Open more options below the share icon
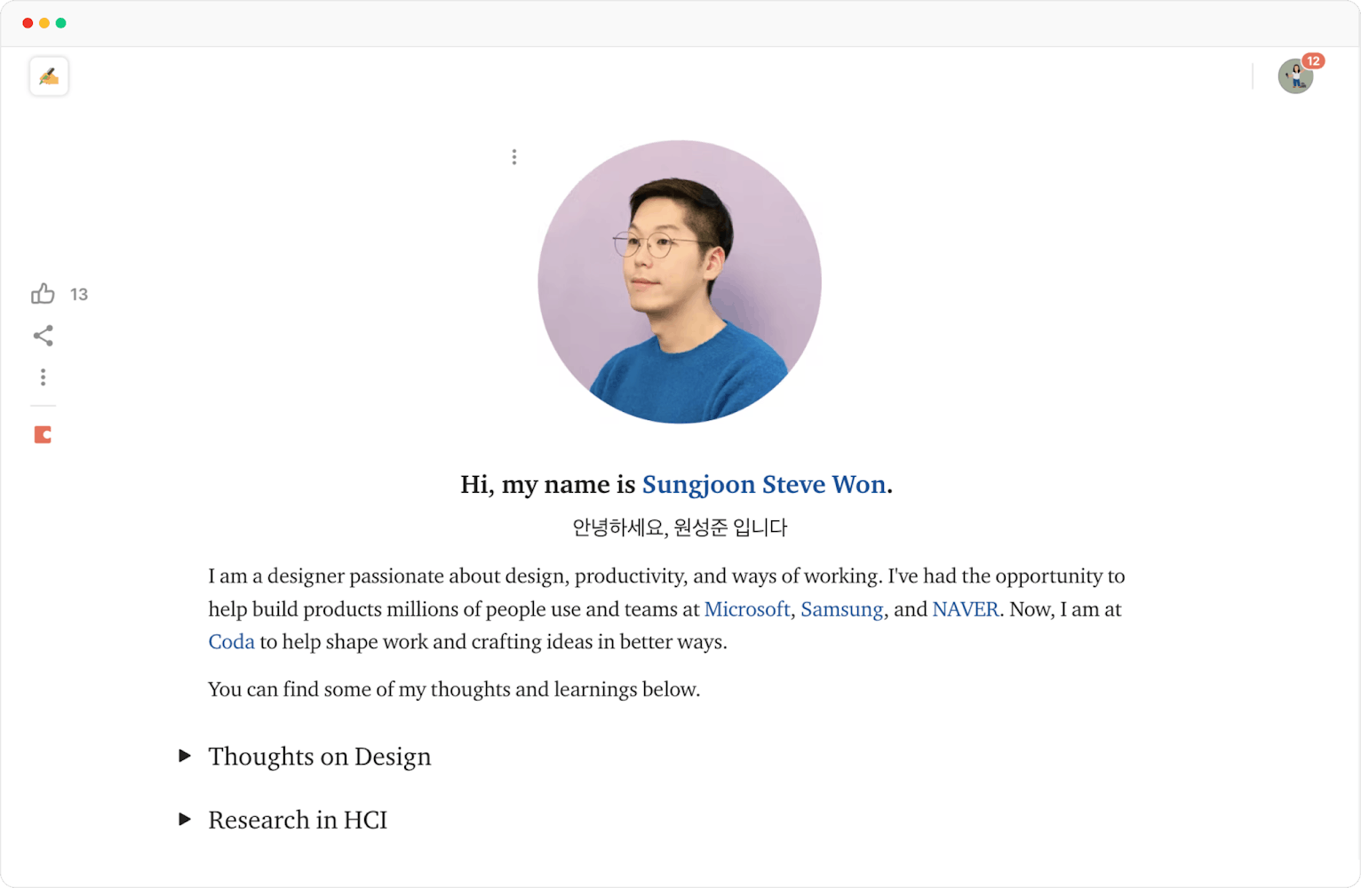Viewport: 1361px width, 888px height. pos(43,377)
